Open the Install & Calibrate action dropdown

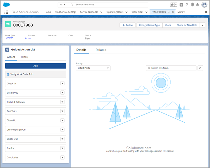tap(62, 102)
